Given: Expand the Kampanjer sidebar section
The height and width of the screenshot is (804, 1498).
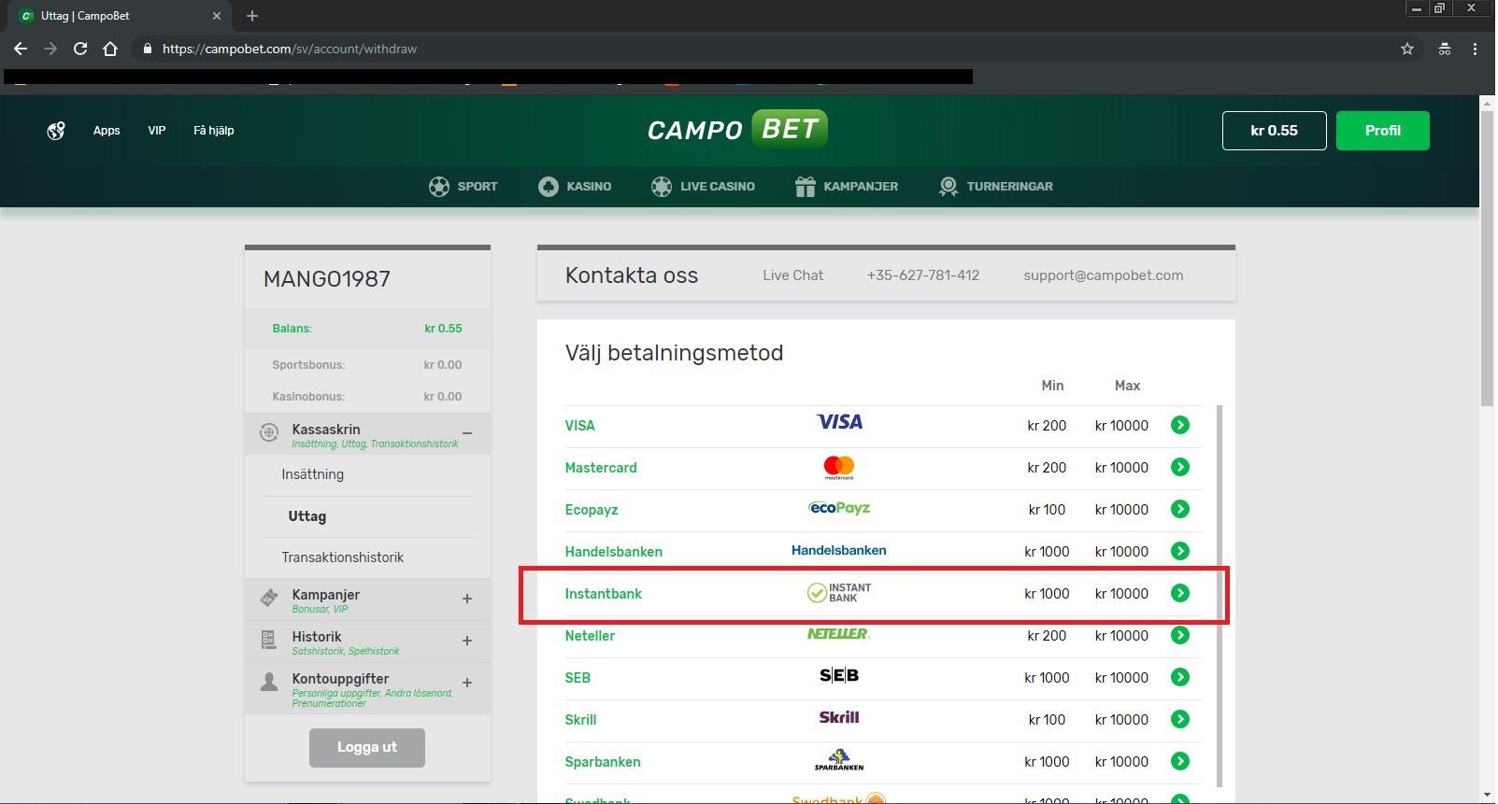Looking at the screenshot, I should pos(467,599).
